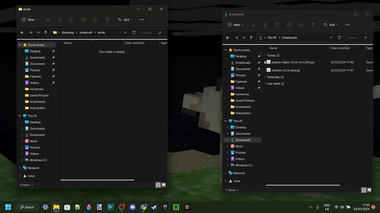Click Share icon in mods window toolbar
The height and width of the screenshot is (213, 380).
95,20
